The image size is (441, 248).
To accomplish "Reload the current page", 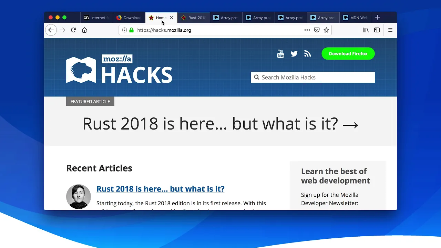I will [x=73, y=30].
